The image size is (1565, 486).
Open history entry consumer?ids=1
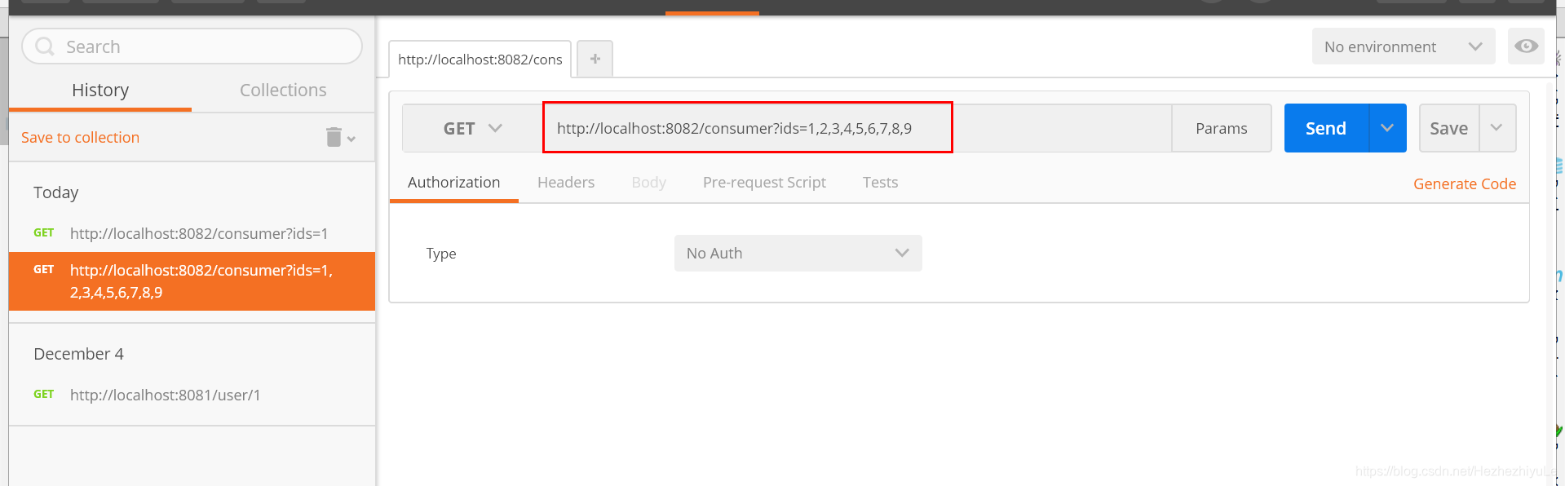click(x=192, y=233)
